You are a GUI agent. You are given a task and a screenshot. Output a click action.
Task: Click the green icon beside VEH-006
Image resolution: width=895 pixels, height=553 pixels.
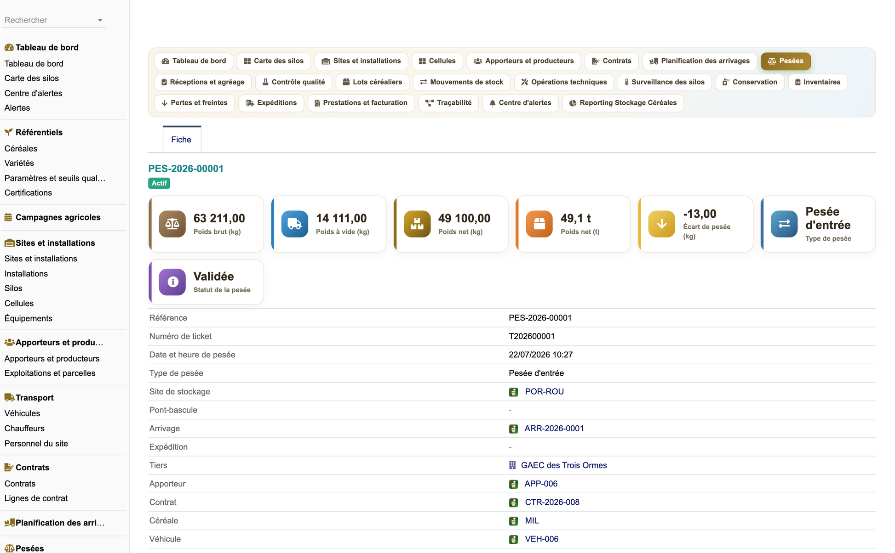tap(513, 539)
